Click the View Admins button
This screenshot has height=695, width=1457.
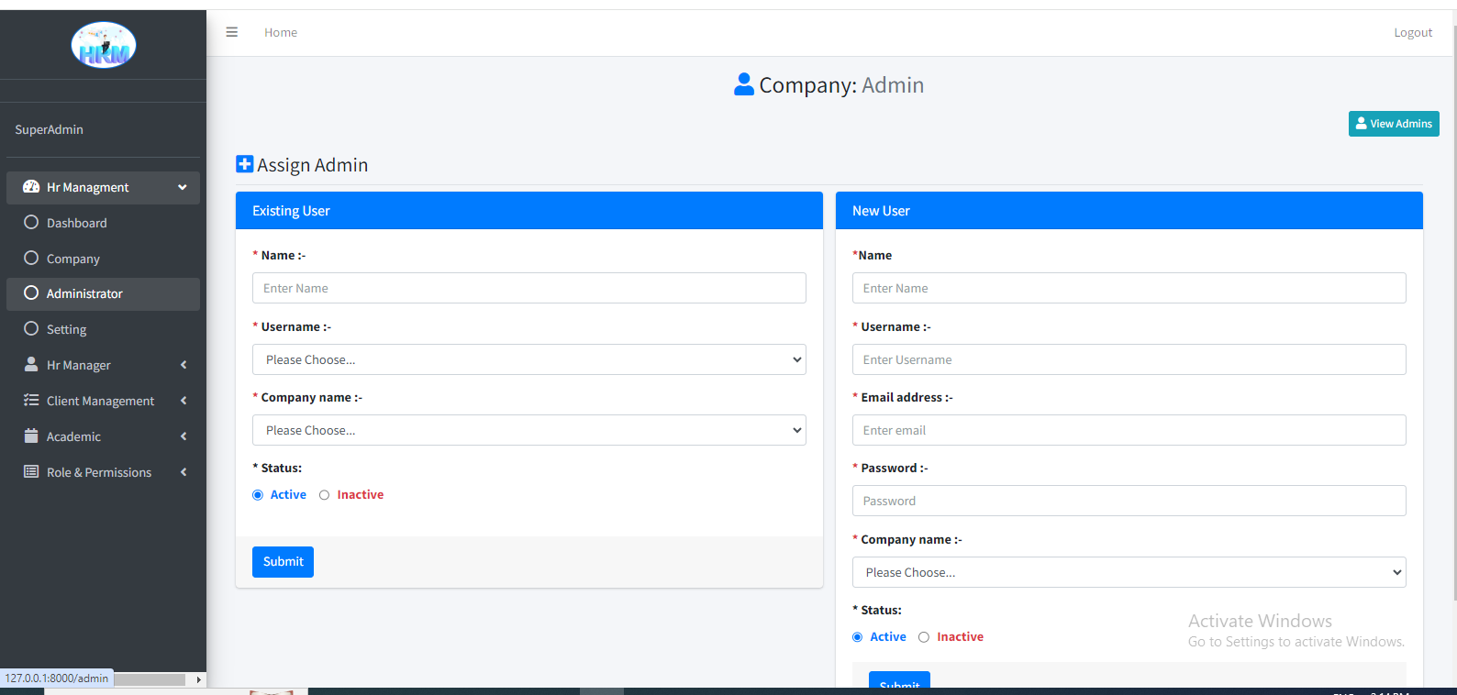1394,124
